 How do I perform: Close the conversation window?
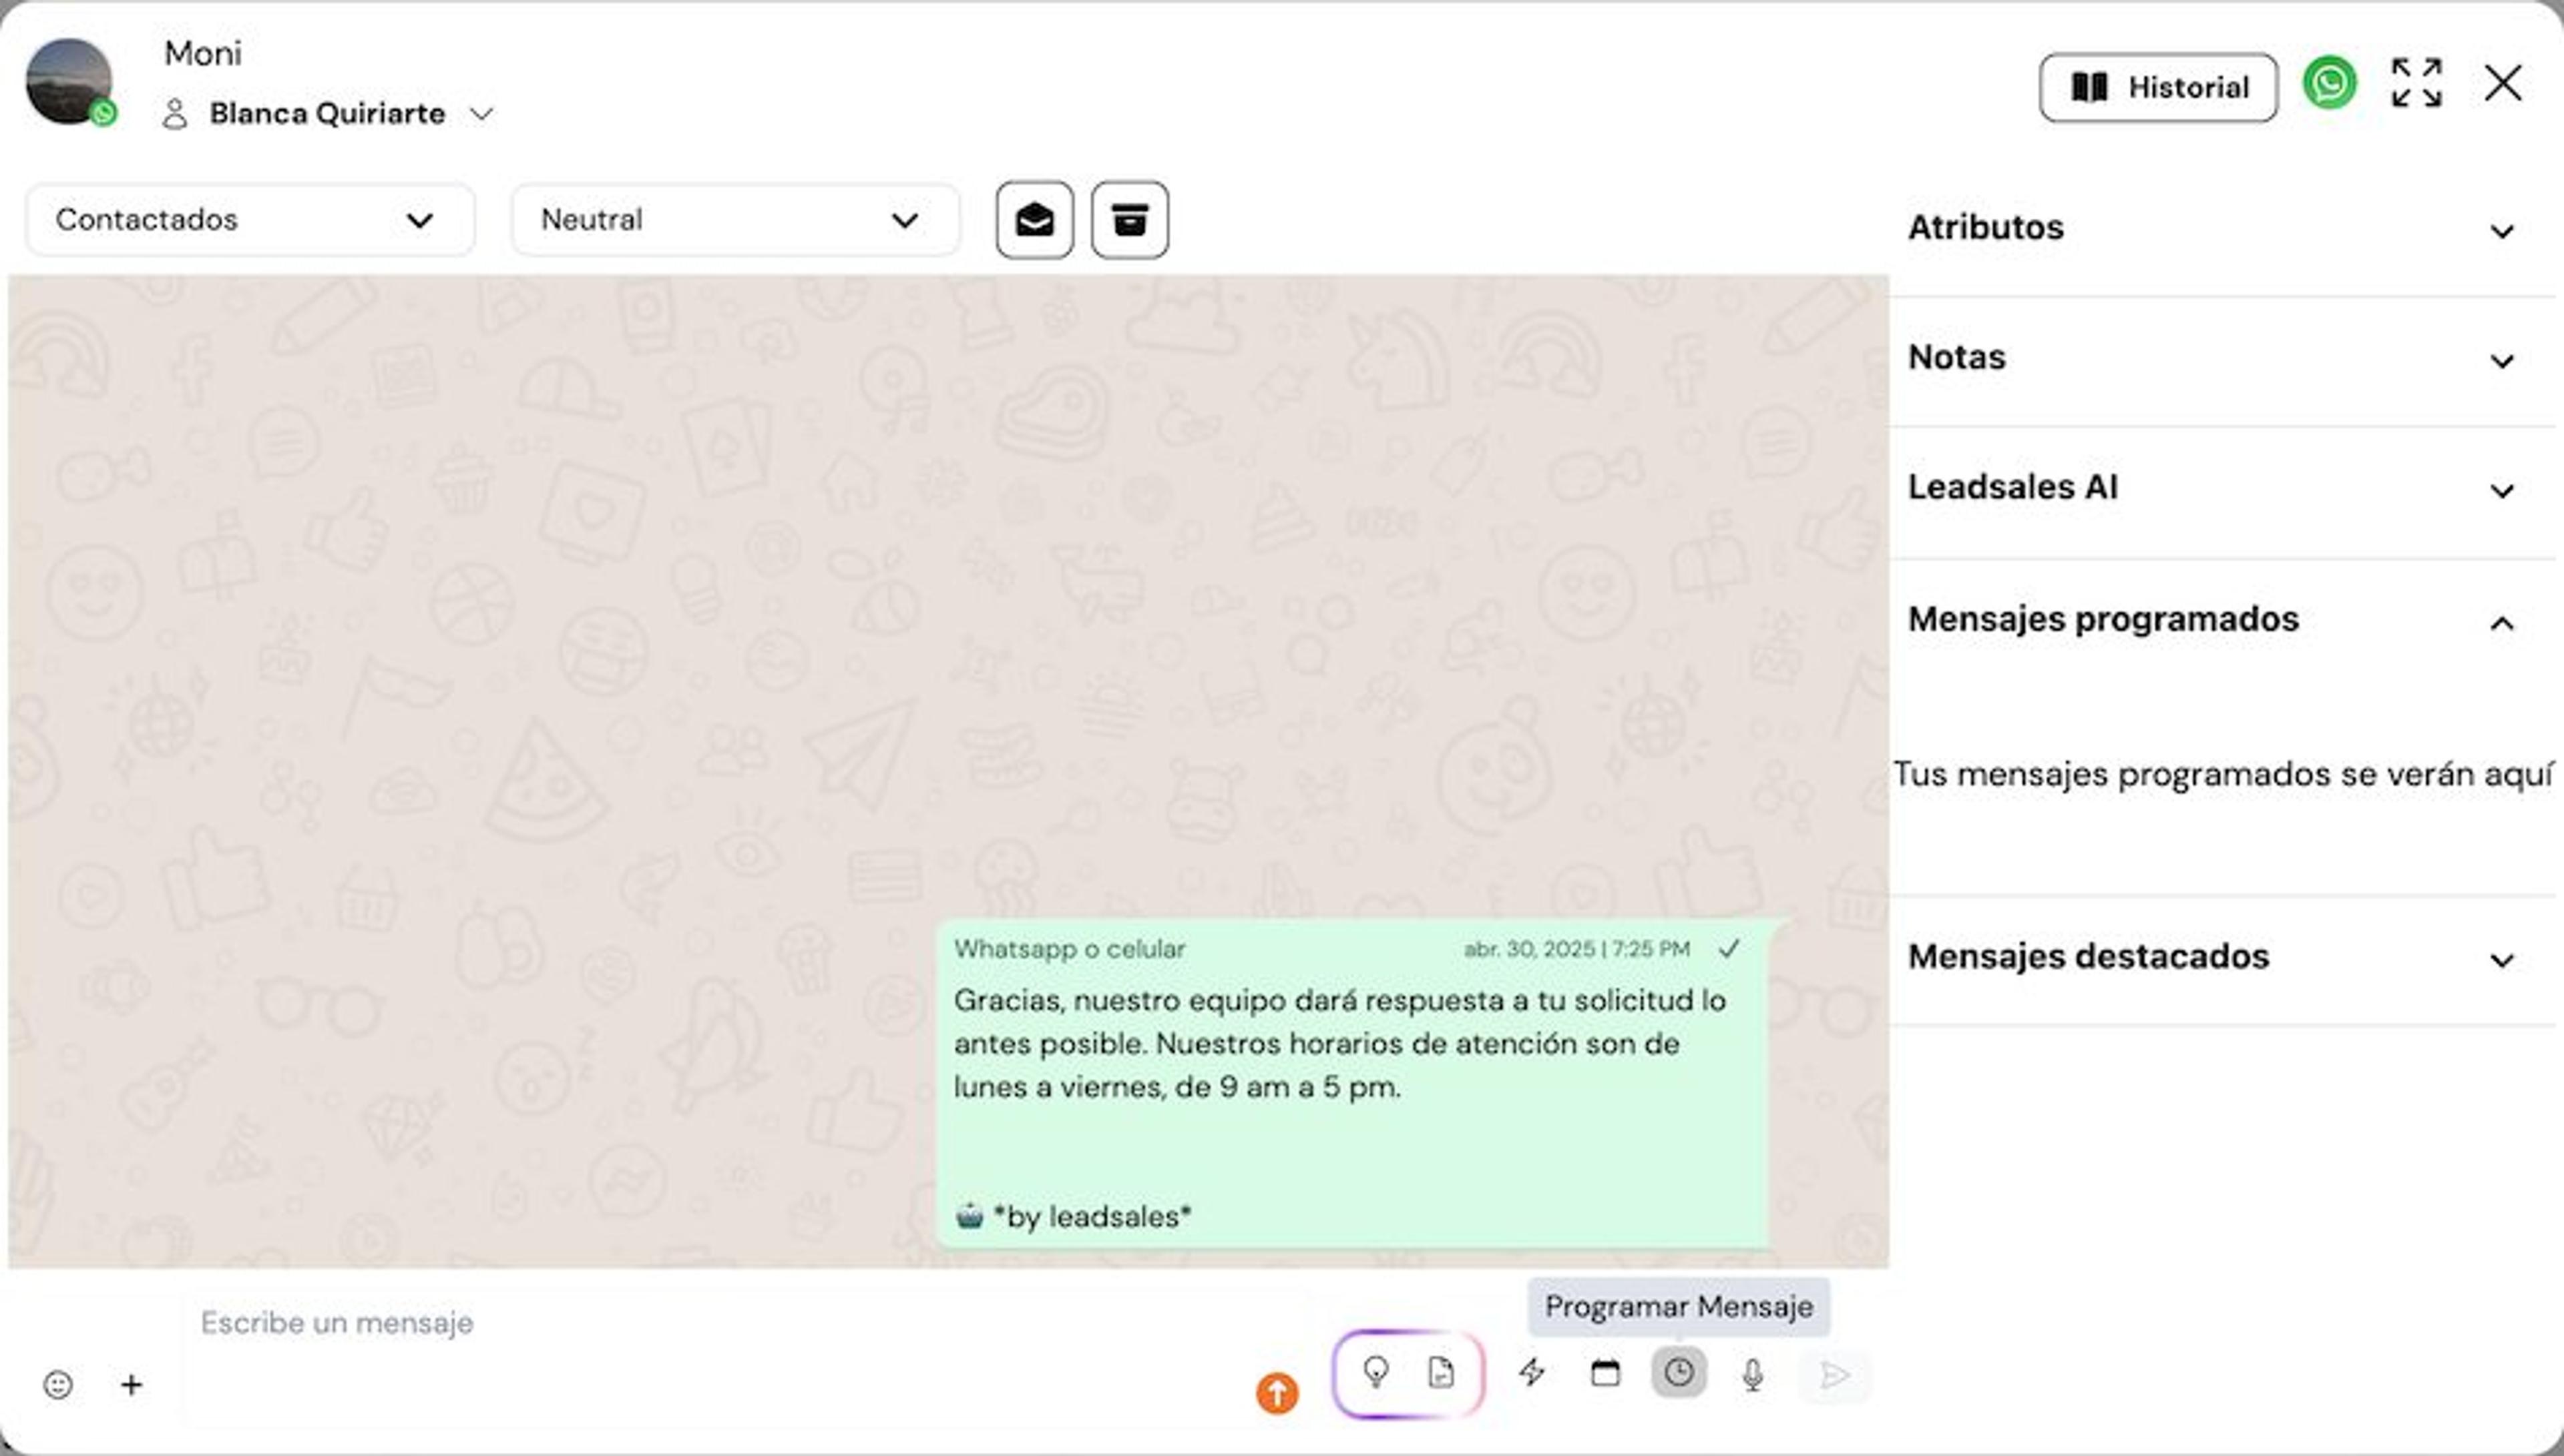[2503, 83]
